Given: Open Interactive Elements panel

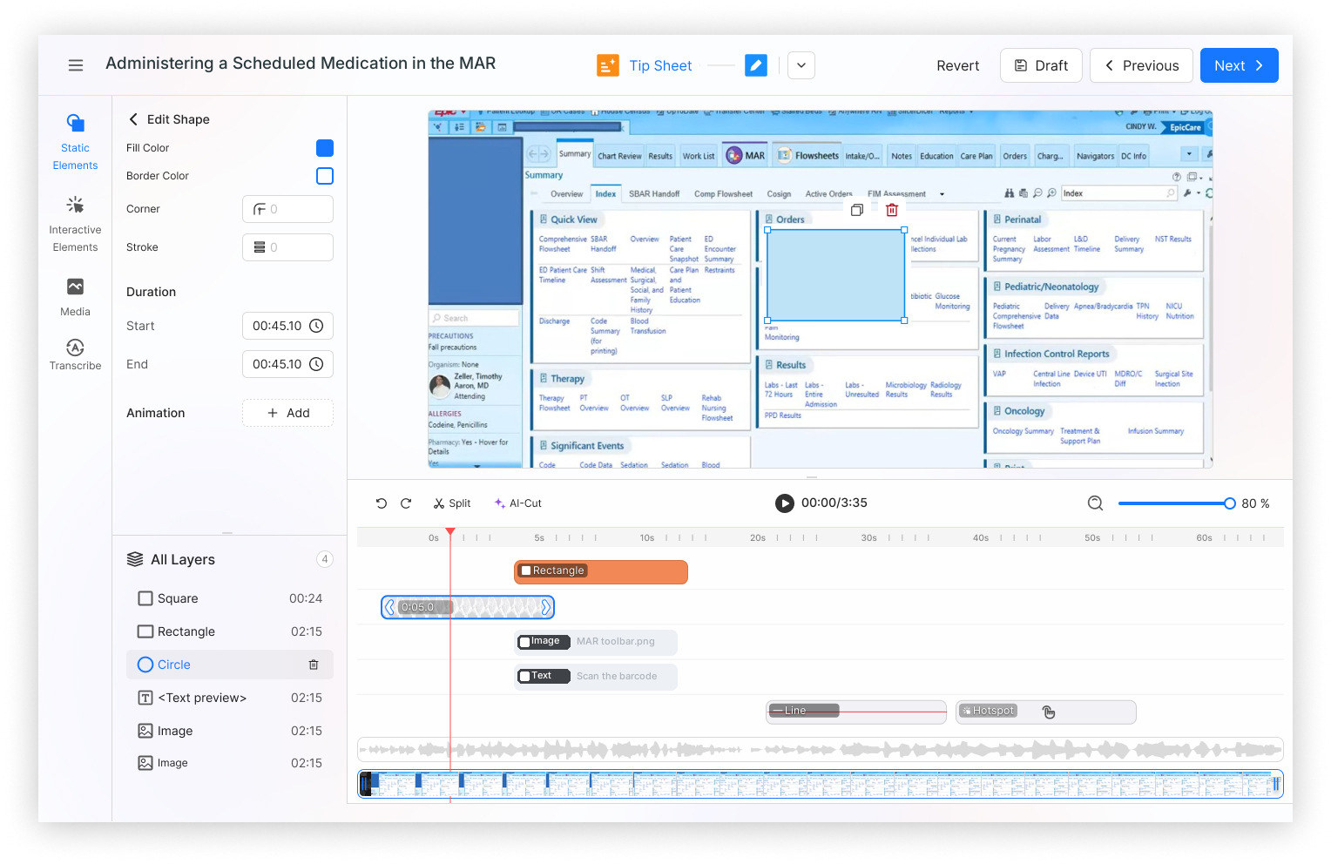Looking at the screenshot, I should pyautogui.click(x=75, y=224).
